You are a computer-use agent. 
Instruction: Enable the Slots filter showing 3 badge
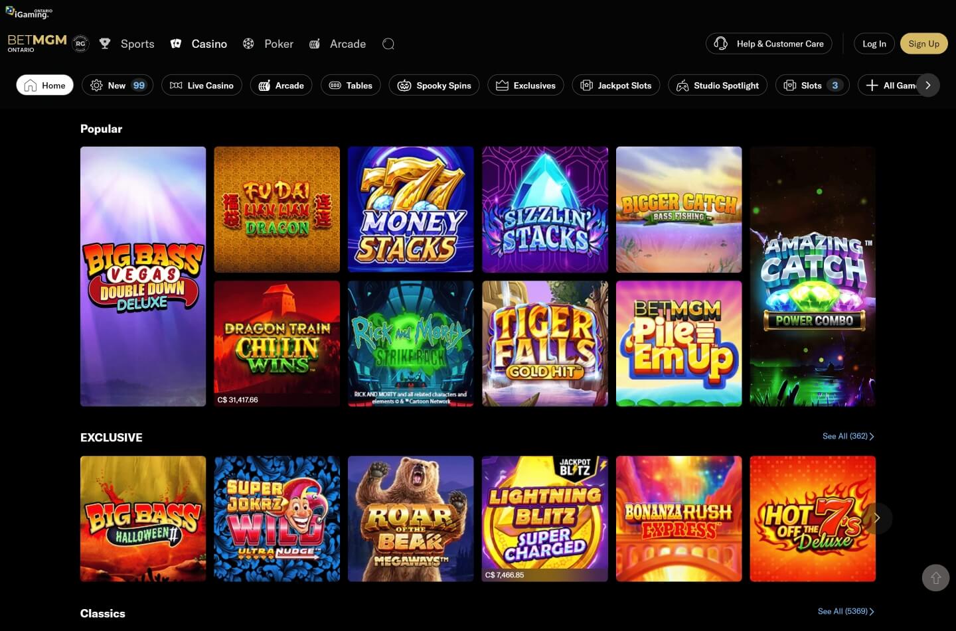click(x=811, y=85)
